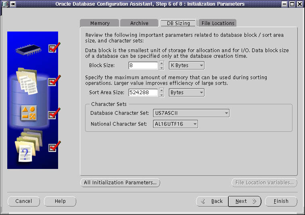Open the Database Character Set dropdown
This screenshot has width=305, height=215.
[191, 113]
